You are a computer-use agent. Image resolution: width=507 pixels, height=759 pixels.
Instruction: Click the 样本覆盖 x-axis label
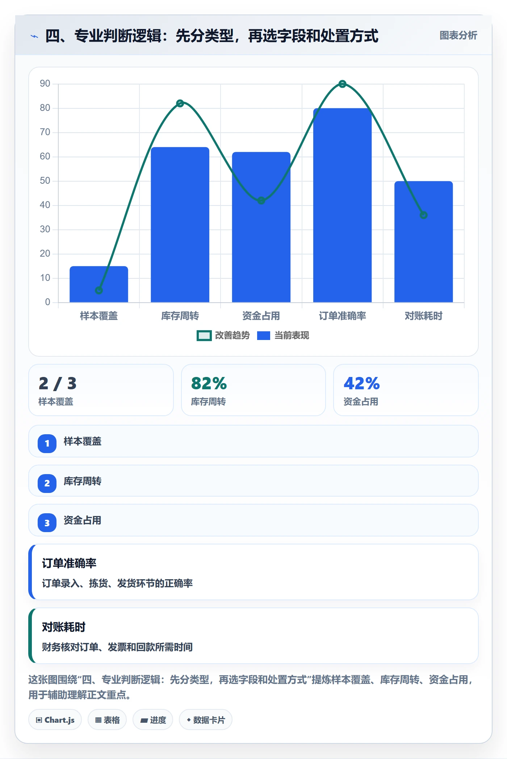coord(99,316)
